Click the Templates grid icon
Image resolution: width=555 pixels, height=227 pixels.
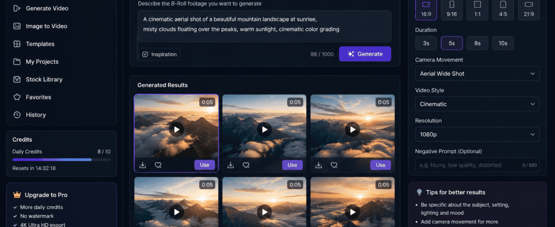pos(17,44)
